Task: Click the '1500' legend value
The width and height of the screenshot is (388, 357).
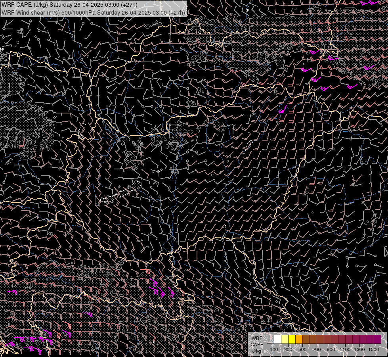Action: click(374, 349)
